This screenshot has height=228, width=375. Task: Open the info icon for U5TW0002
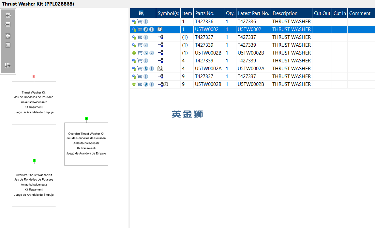click(152, 29)
